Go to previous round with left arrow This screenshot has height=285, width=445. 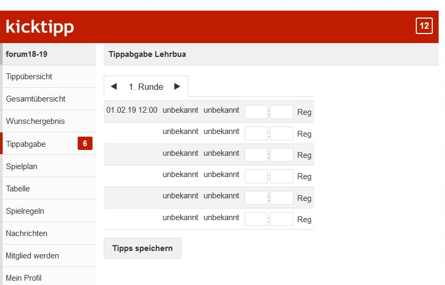tap(114, 87)
